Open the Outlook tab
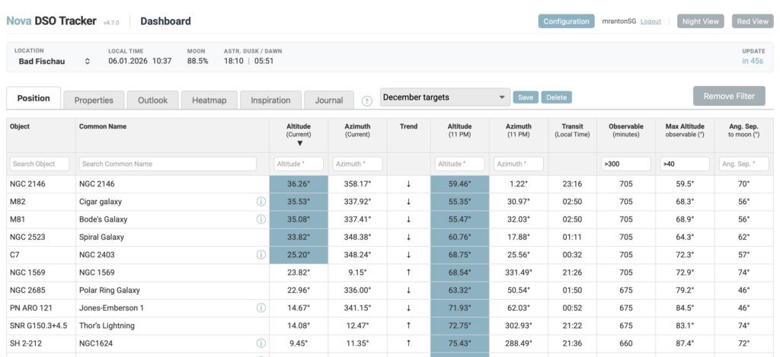This screenshot has height=357, width=780. 152,100
